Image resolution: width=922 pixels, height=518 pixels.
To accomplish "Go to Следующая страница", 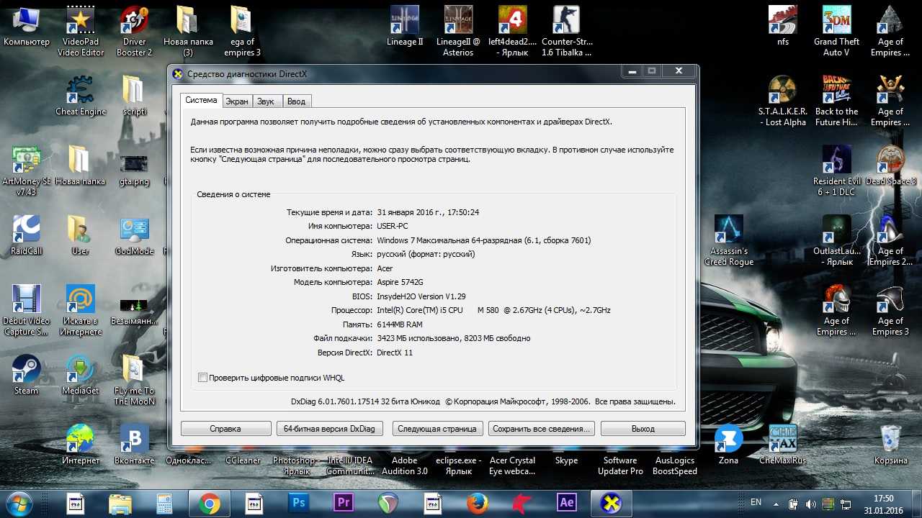I will (x=437, y=429).
